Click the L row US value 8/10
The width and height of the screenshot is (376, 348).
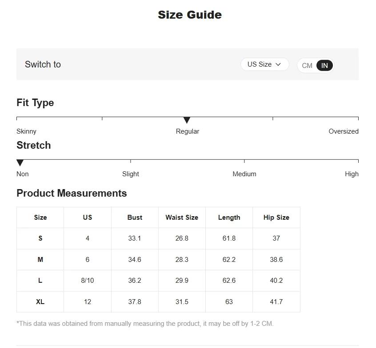click(x=88, y=281)
